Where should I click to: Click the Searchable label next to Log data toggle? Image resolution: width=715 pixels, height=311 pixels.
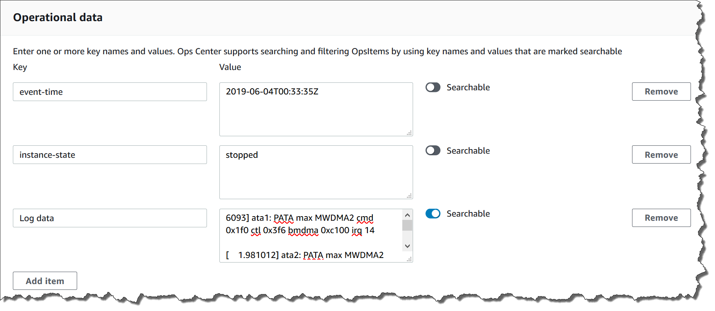[x=468, y=214]
